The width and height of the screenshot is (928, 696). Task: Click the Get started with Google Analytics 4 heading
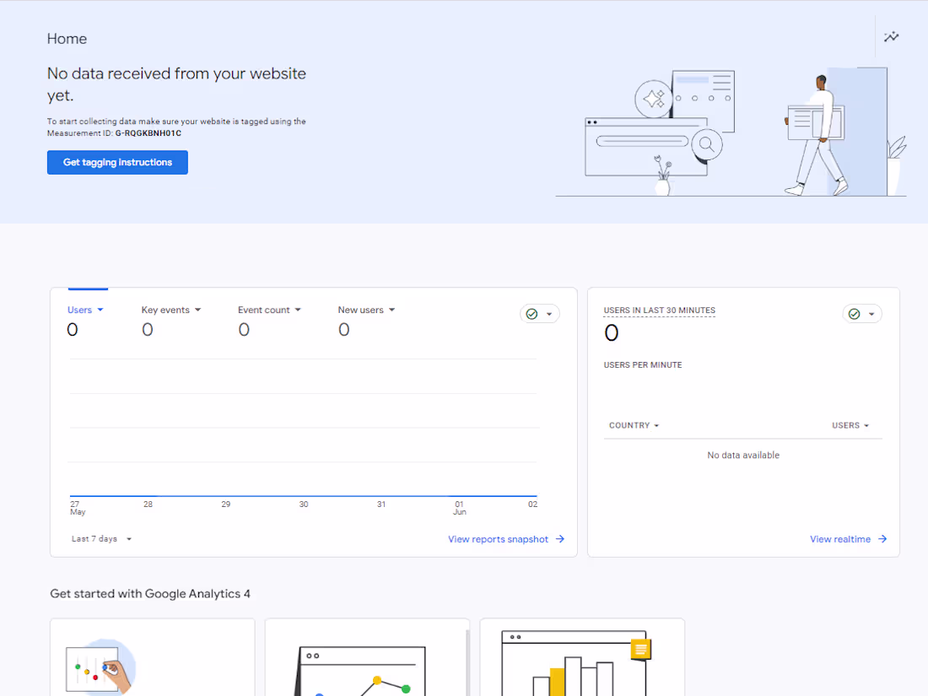click(x=150, y=594)
